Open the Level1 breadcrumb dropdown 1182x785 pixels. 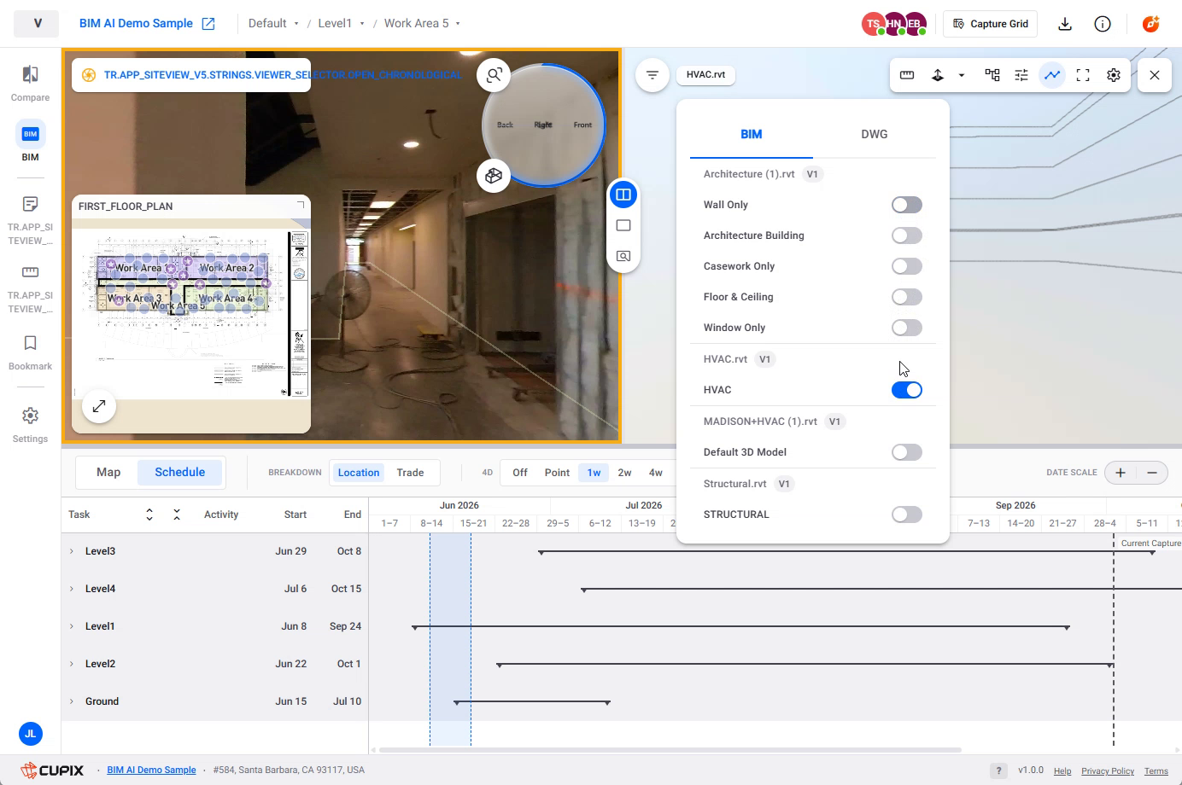point(341,24)
